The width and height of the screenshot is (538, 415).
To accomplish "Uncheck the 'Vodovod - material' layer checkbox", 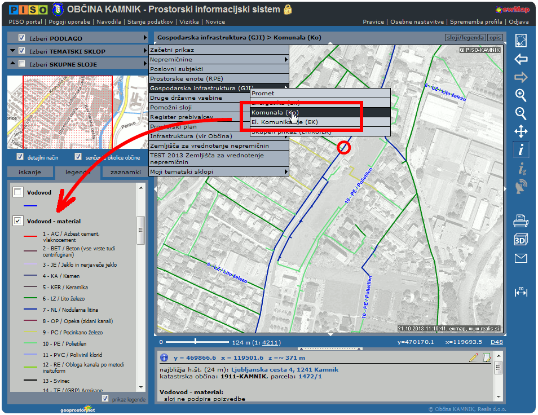I will tap(19, 221).
